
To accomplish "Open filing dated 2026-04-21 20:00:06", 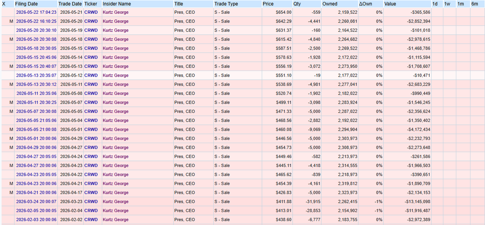I will coord(36,193).
